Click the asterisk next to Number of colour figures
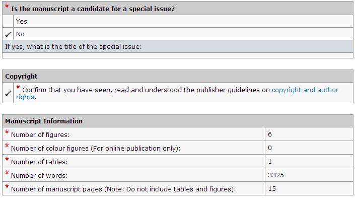 pos(7,146)
